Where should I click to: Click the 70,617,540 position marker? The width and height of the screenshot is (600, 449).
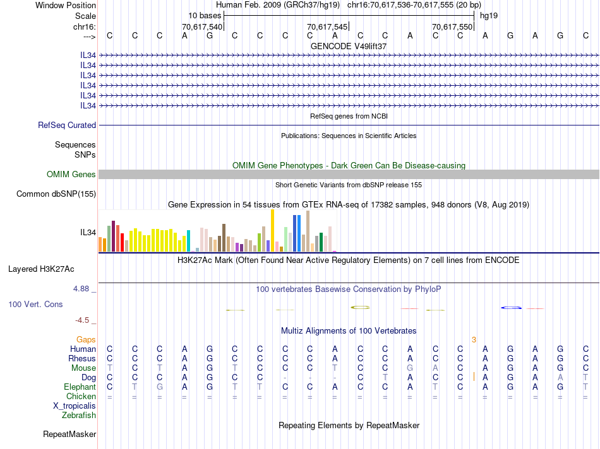click(202, 26)
